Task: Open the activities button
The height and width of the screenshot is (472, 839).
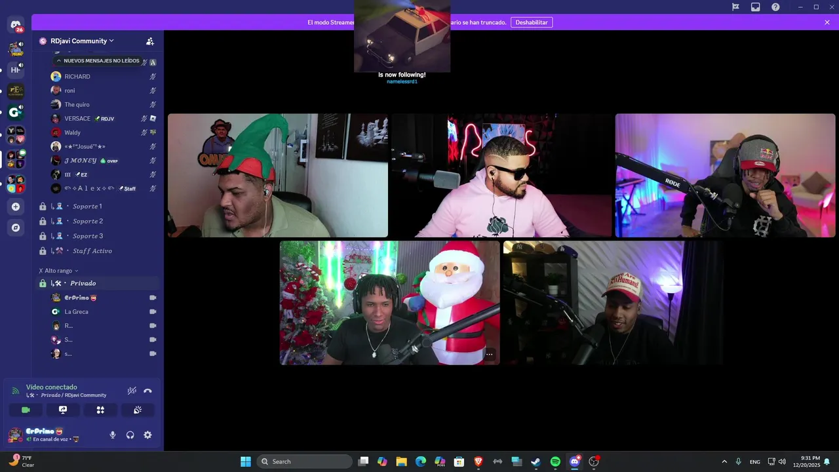Action: (x=100, y=410)
